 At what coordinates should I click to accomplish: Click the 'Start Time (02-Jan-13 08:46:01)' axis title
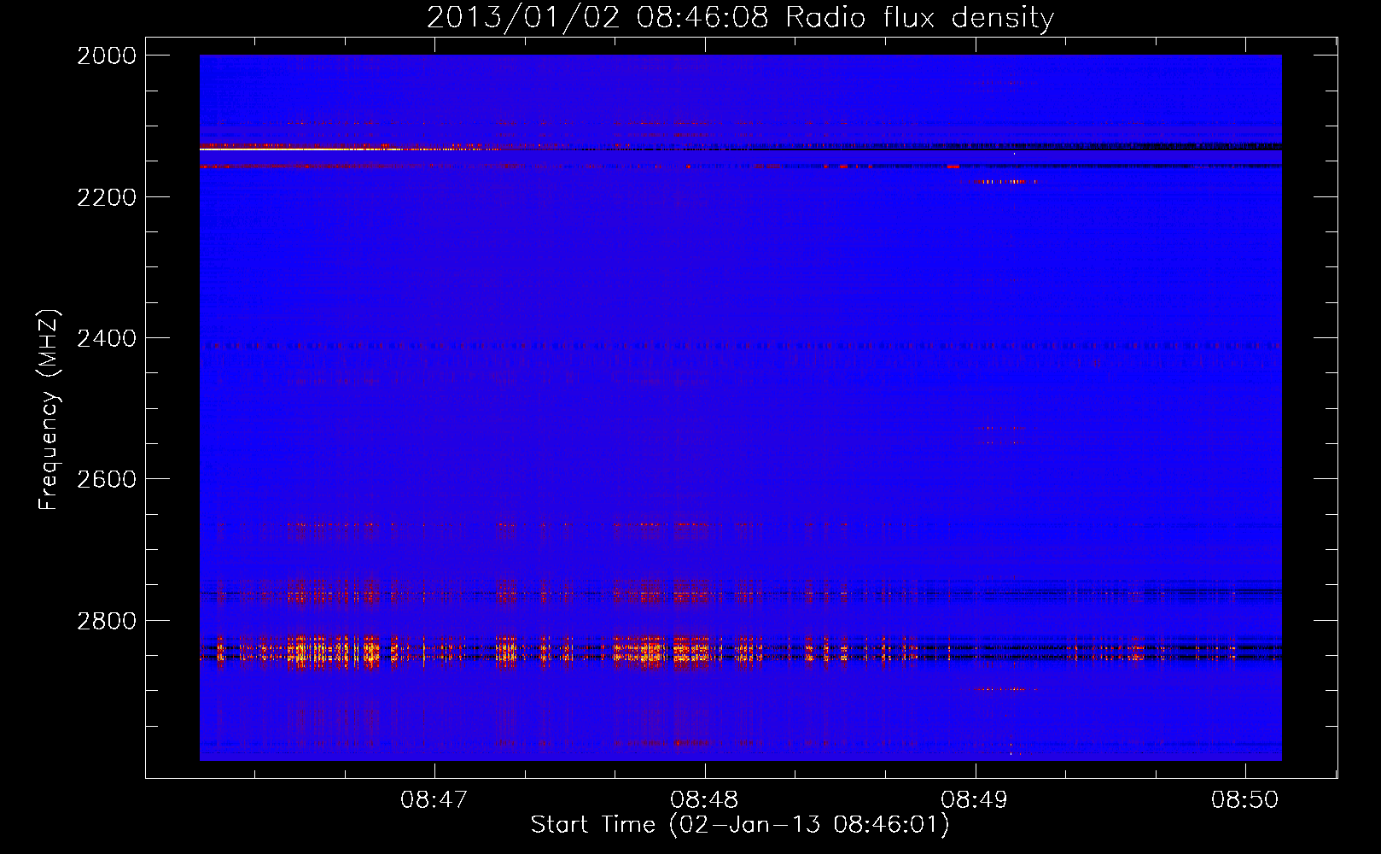point(740,825)
